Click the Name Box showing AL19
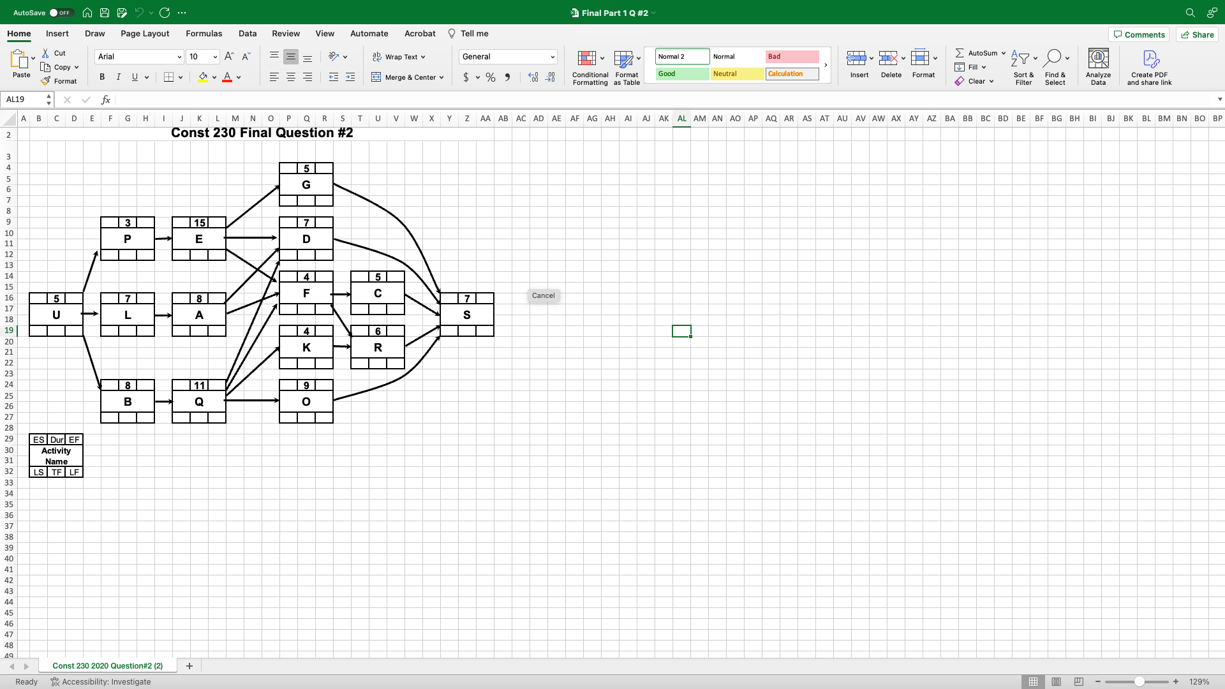The width and height of the screenshot is (1225, 689). coord(24,100)
